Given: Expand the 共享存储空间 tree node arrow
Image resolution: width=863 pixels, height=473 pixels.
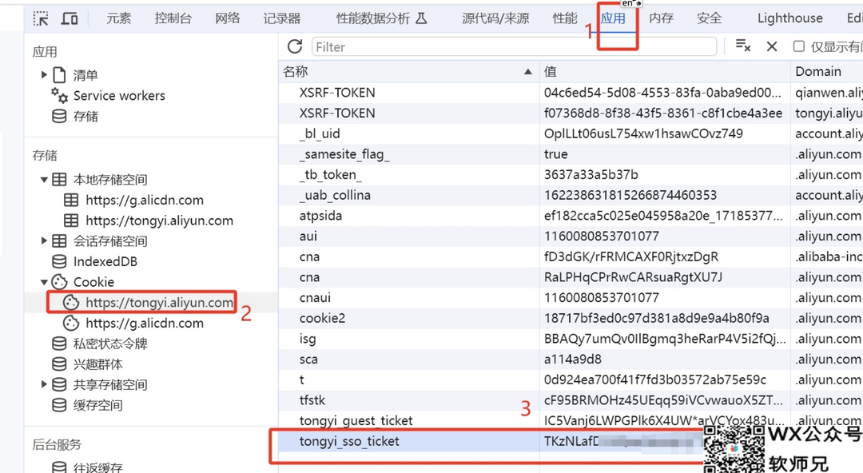Looking at the screenshot, I should pyautogui.click(x=44, y=384).
